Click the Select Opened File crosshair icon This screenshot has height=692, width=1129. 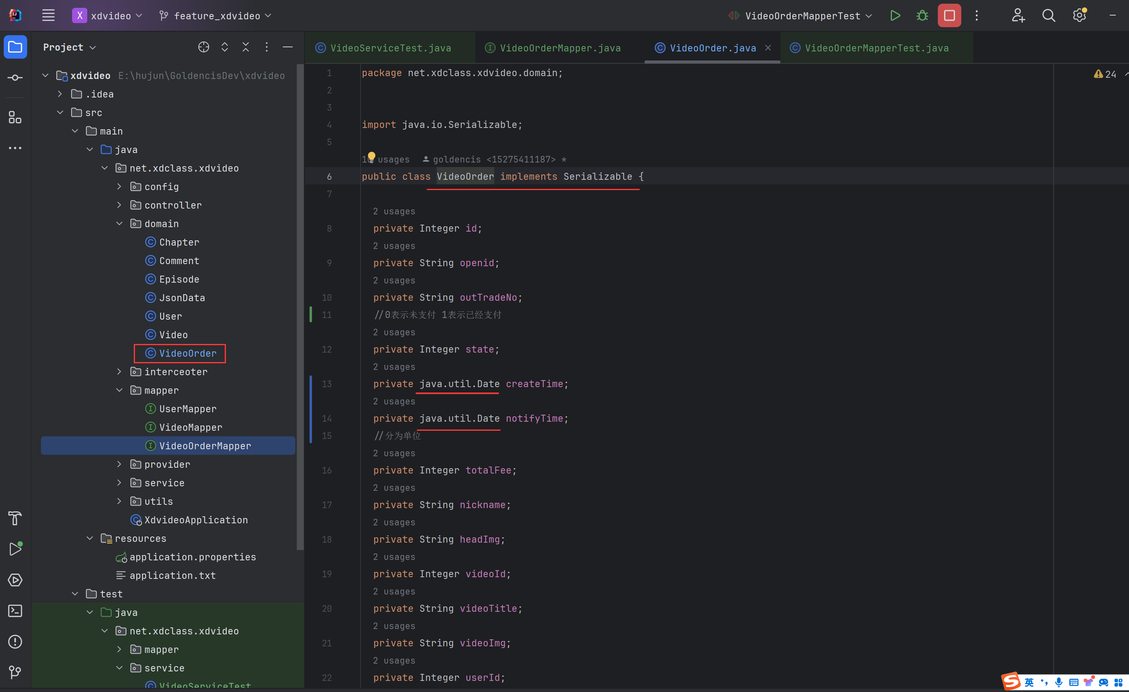pos(203,47)
